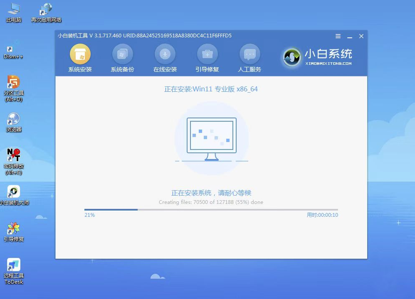Screen dimensions: 415x299
Task: Select 系统安装 tab in installer
Action: tap(80, 58)
